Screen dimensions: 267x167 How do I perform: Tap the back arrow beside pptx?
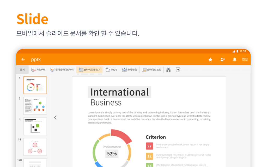point(23,59)
